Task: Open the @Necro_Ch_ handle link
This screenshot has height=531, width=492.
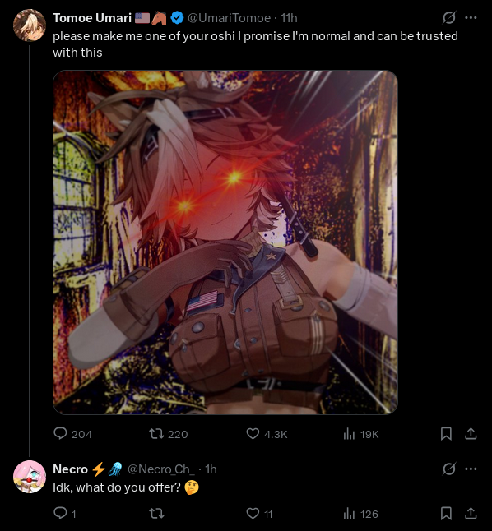Action: (161, 469)
